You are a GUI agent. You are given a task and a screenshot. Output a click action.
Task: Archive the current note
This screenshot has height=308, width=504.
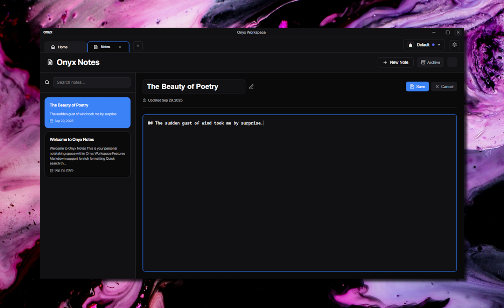[430, 62]
